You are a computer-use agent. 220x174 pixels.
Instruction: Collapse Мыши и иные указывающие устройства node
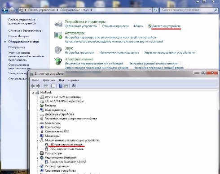[37, 140]
